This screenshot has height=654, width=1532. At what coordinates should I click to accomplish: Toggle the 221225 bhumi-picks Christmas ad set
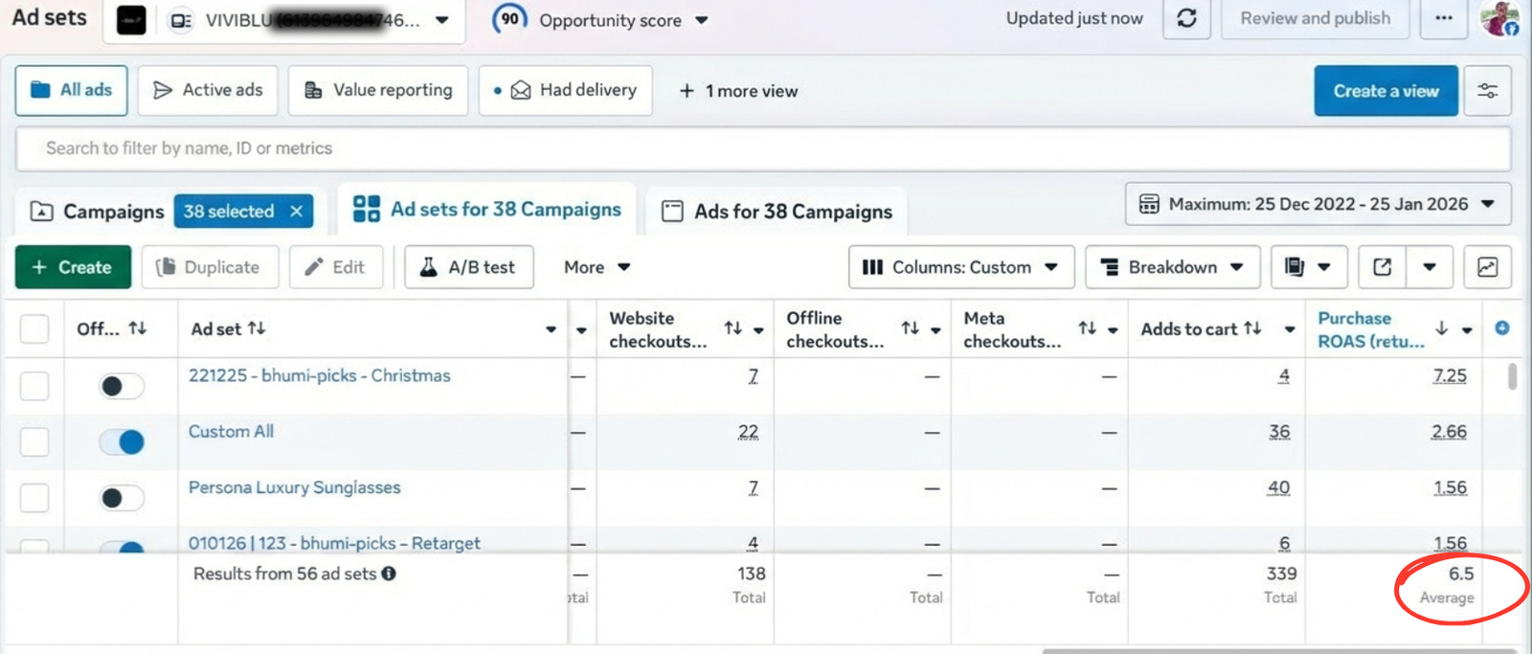coord(122,386)
